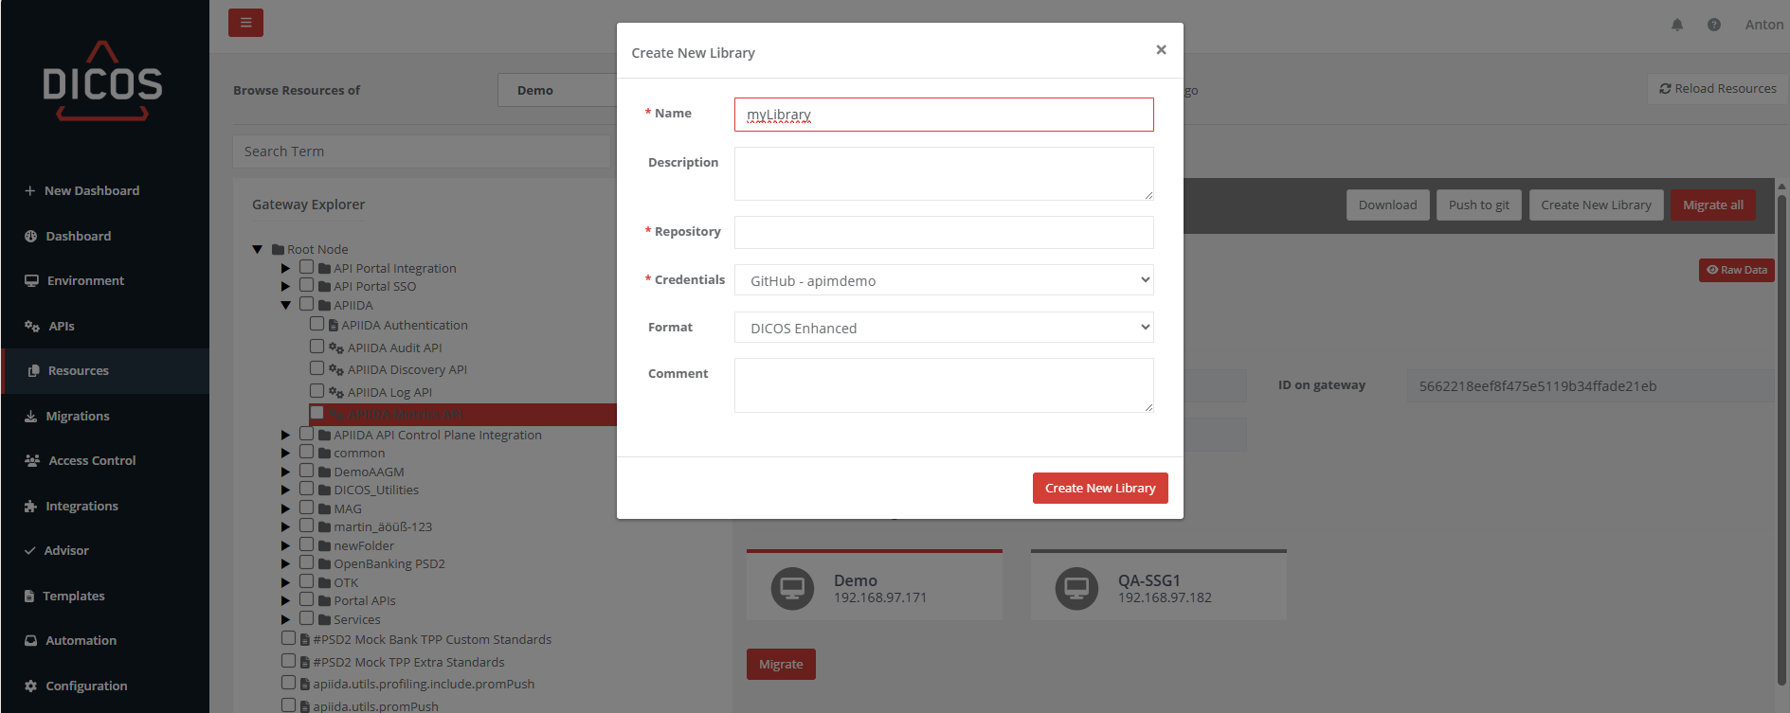Viewport: 1790px width, 713px height.
Task: Click the DICOS logo
Action: tap(102, 82)
